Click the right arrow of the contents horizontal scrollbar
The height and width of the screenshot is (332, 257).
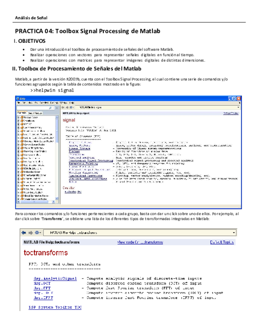(54, 202)
